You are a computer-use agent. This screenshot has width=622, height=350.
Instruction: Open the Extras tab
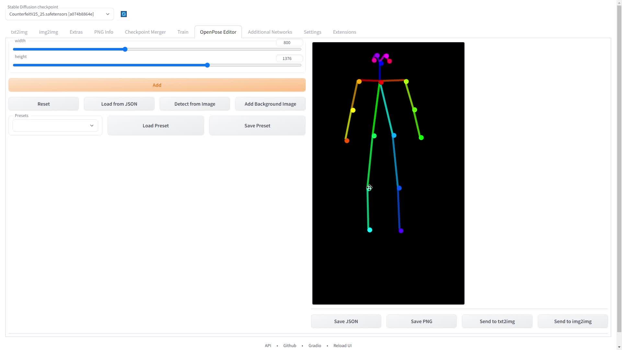[x=76, y=32]
